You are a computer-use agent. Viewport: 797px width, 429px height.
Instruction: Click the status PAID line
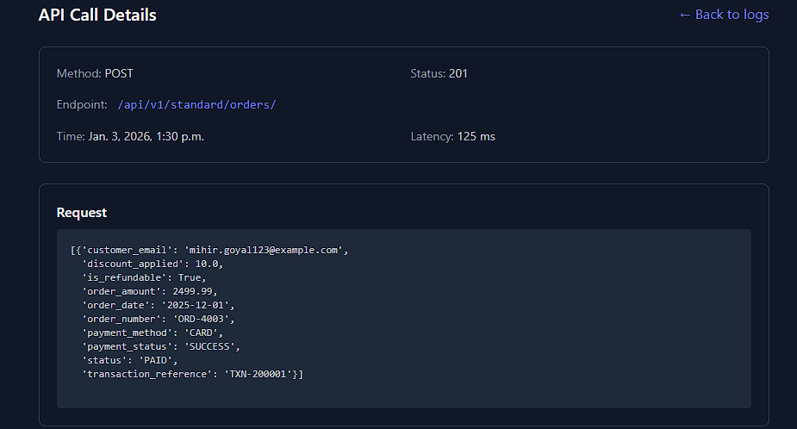click(x=129, y=360)
